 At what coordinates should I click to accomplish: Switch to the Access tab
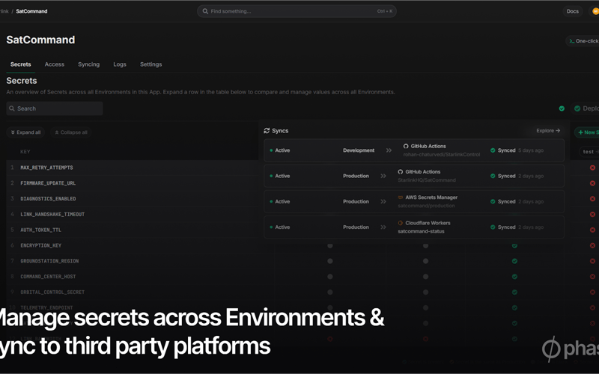[54, 64]
